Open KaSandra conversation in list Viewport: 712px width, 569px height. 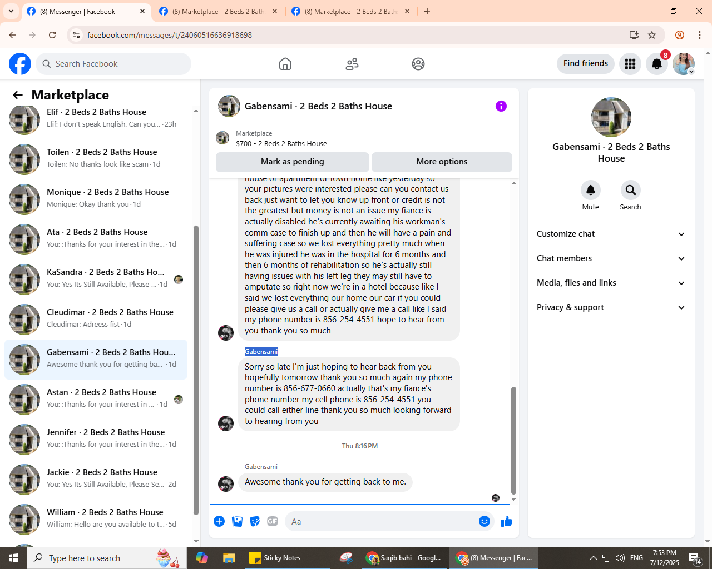pos(96,279)
